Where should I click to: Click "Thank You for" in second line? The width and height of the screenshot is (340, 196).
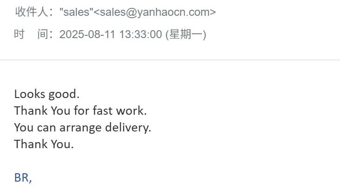52,111
